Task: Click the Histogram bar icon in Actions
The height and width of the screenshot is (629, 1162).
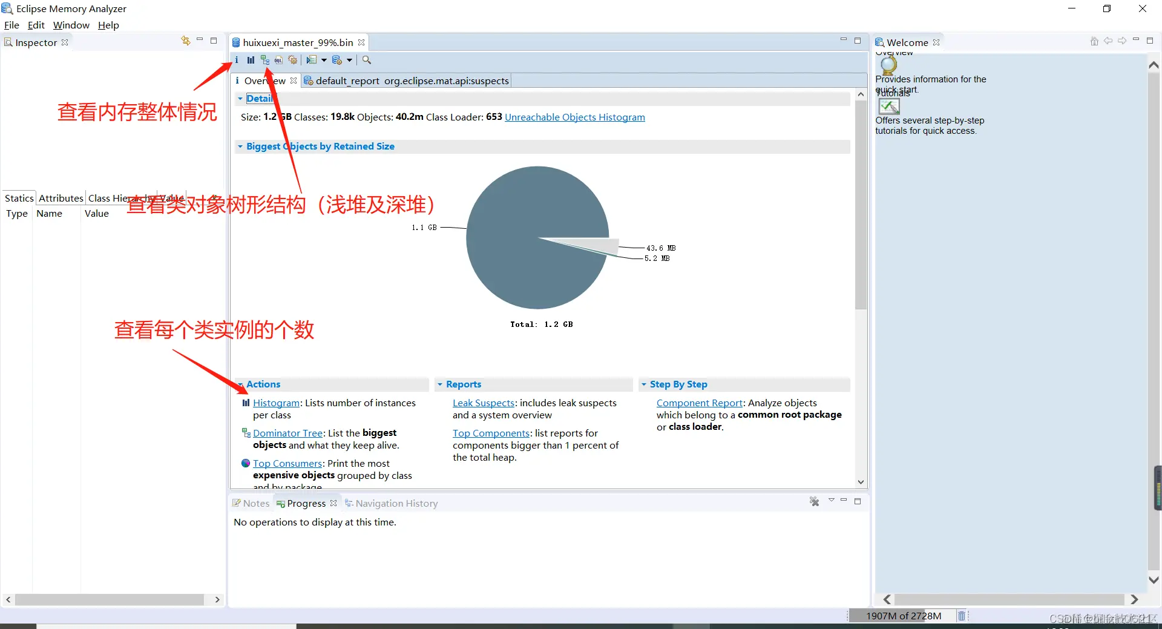Action: 246,403
